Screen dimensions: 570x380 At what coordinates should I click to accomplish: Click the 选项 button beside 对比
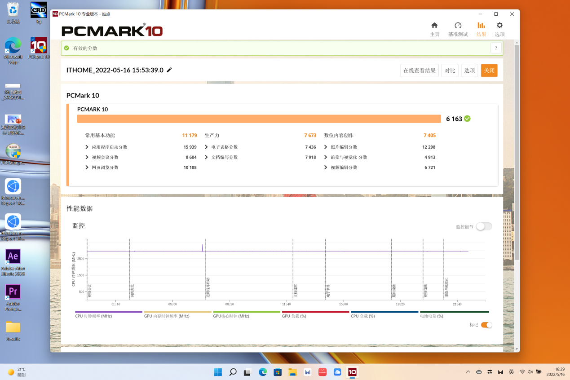pyautogui.click(x=469, y=71)
